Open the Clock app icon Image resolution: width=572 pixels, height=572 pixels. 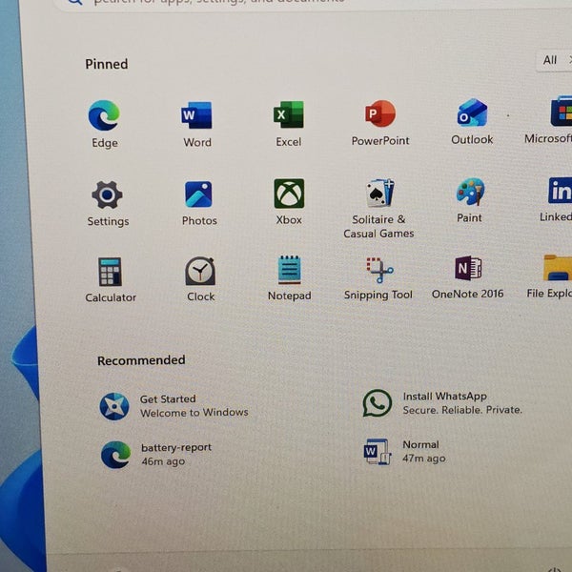[200, 272]
